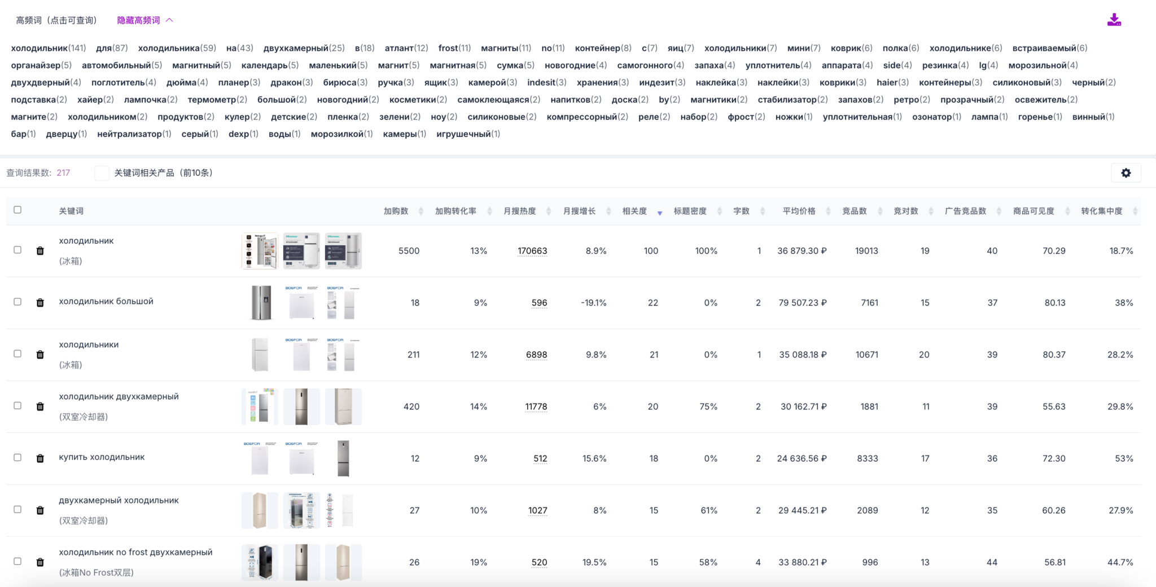The height and width of the screenshot is (587, 1156).
Task: Sort by 相关度 column arrow
Action: (659, 212)
